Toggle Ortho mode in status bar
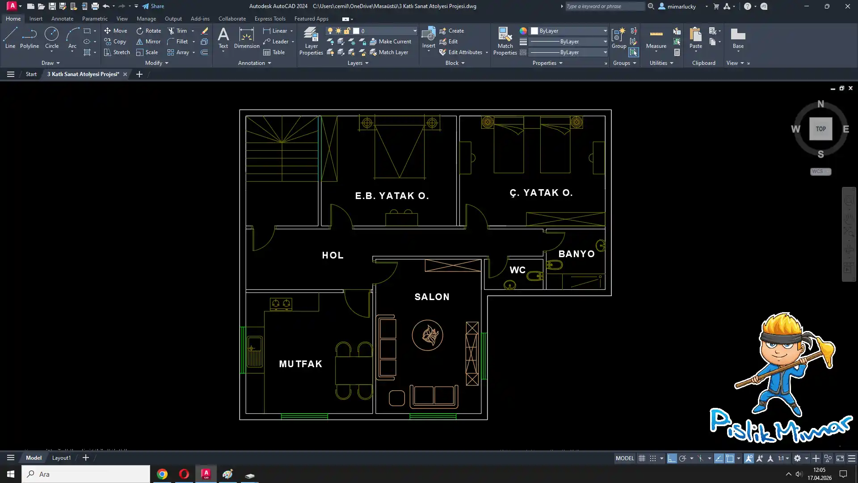This screenshot has width=858, height=483. tap(672, 458)
